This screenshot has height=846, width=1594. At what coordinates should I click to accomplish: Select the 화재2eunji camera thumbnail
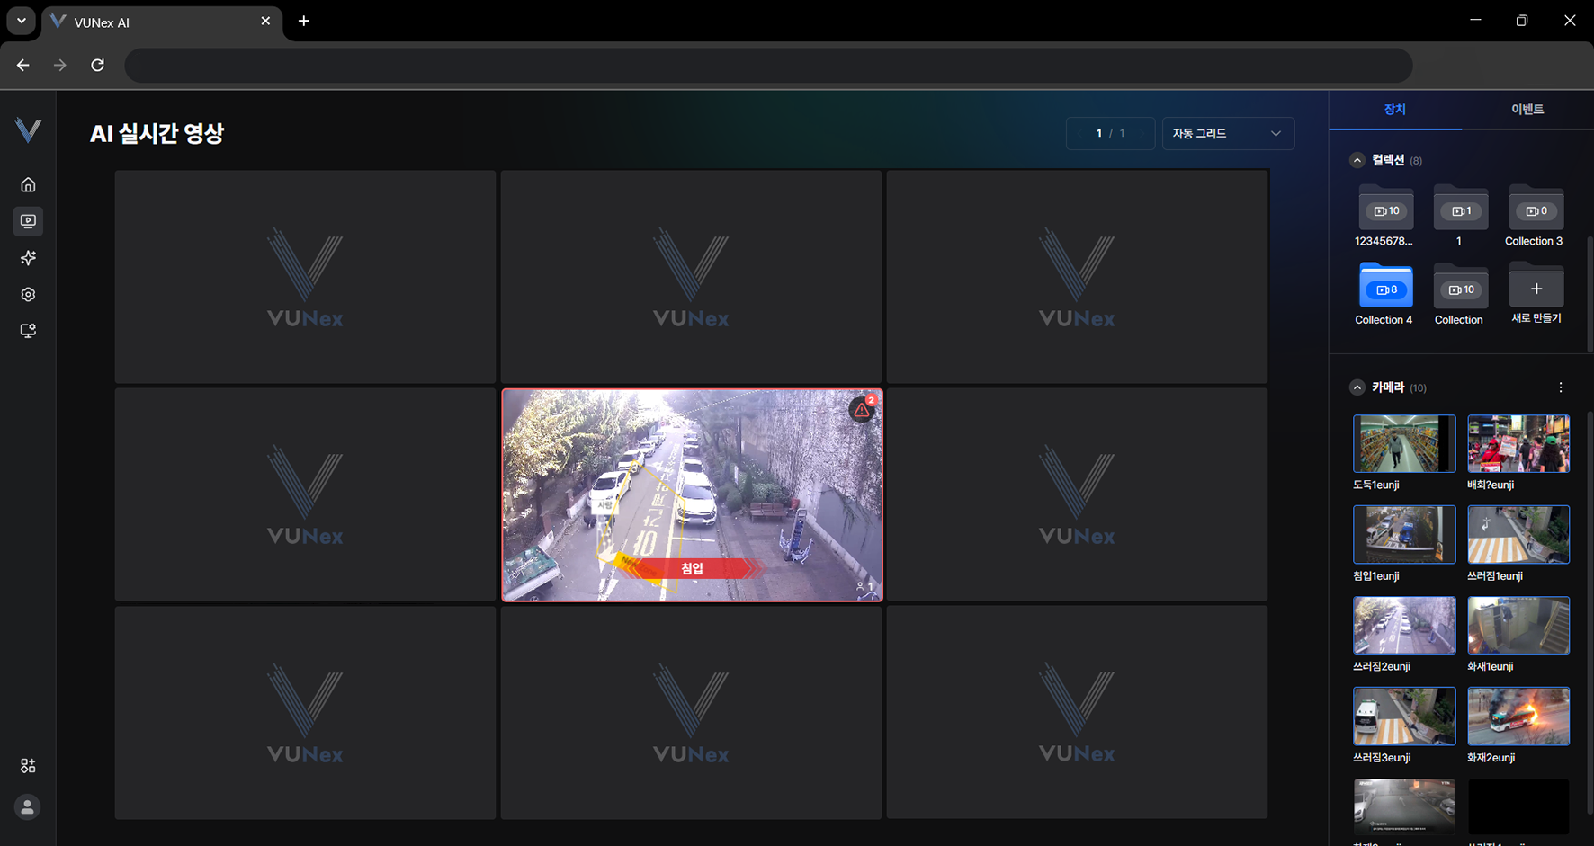pos(1518,717)
